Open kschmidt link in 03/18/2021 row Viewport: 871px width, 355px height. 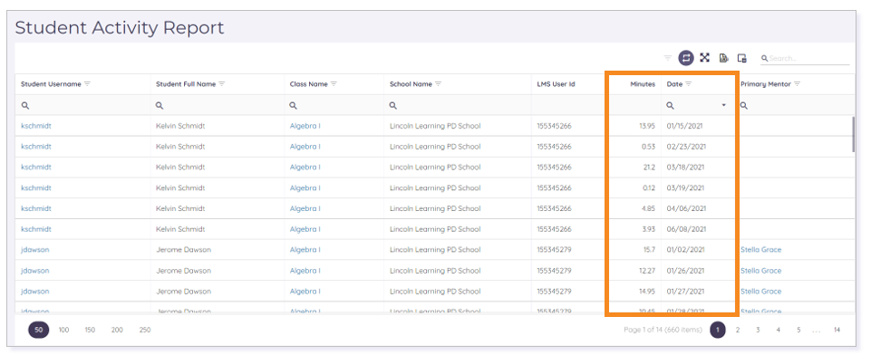(x=36, y=167)
